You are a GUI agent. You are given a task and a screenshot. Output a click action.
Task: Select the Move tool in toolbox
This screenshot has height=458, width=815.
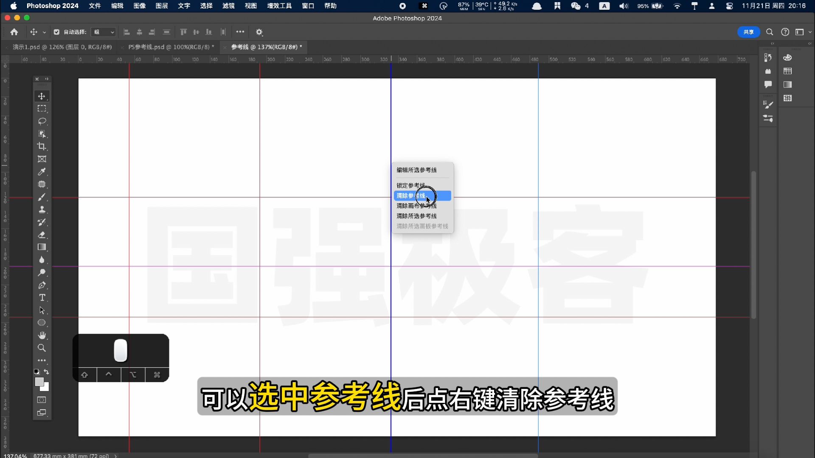pyautogui.click(x=42, y=96)
